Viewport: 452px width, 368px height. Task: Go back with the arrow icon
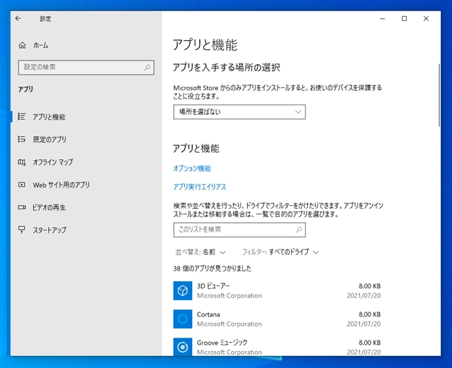click(x=18, y=18)
